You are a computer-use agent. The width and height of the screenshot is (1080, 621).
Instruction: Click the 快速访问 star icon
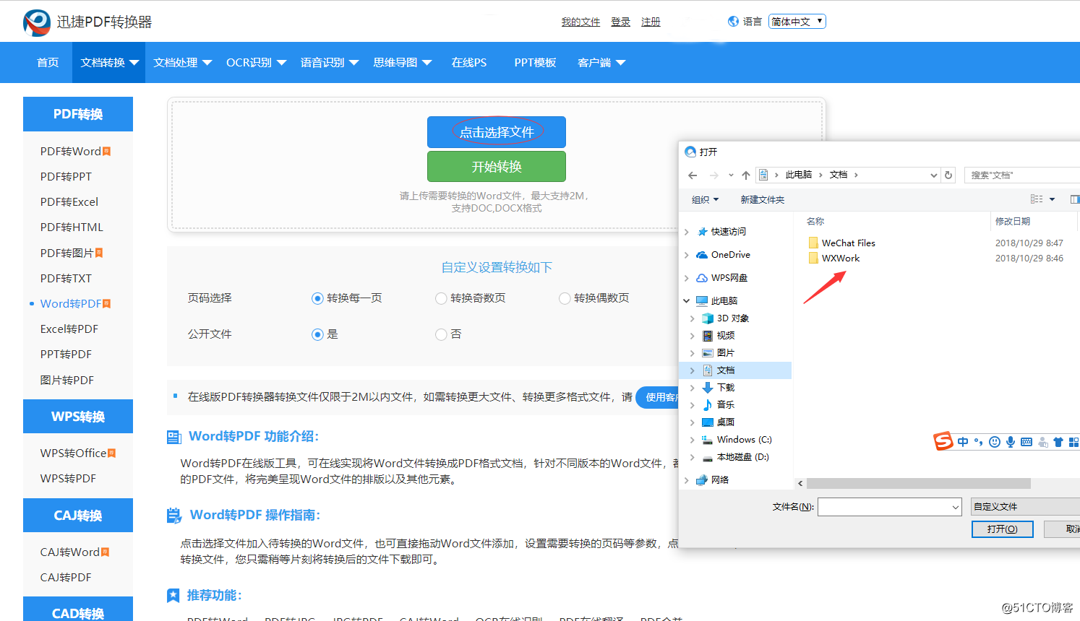click(x=702, y=232)
